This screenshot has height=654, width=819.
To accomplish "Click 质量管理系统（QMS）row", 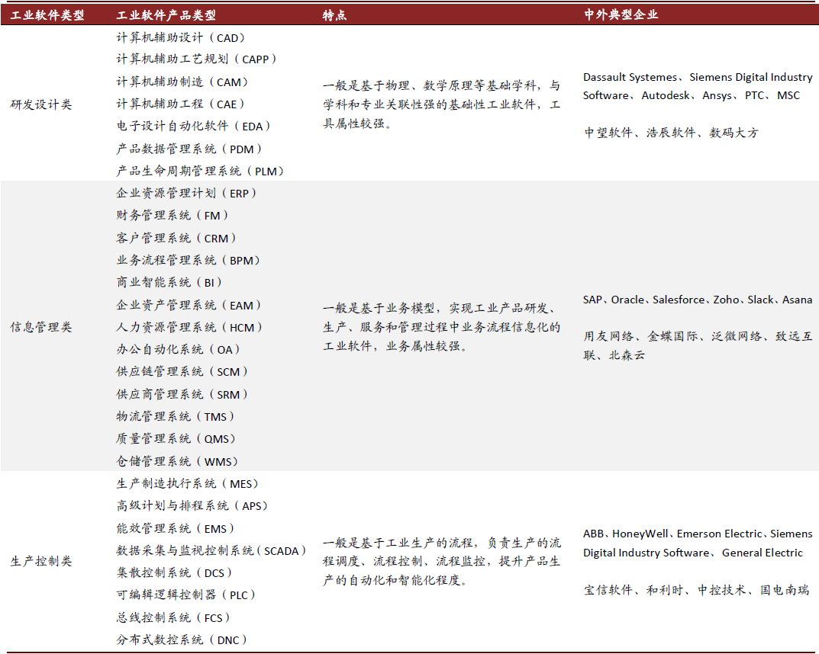I will tap(176, 438).
